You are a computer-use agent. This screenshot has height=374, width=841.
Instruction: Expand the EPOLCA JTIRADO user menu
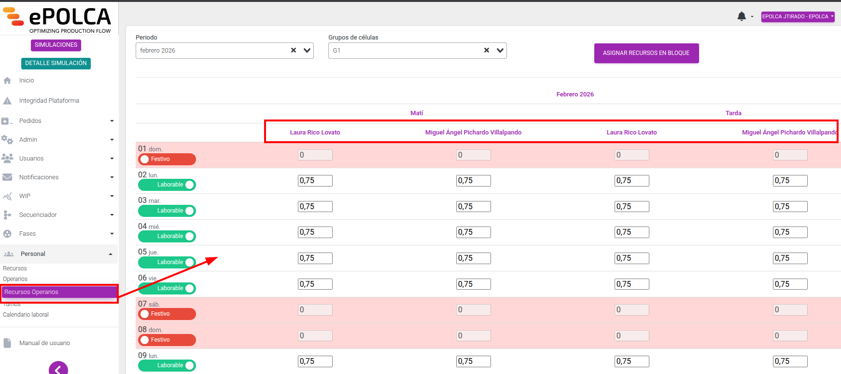pyautogui.click(x=798, y=16)
